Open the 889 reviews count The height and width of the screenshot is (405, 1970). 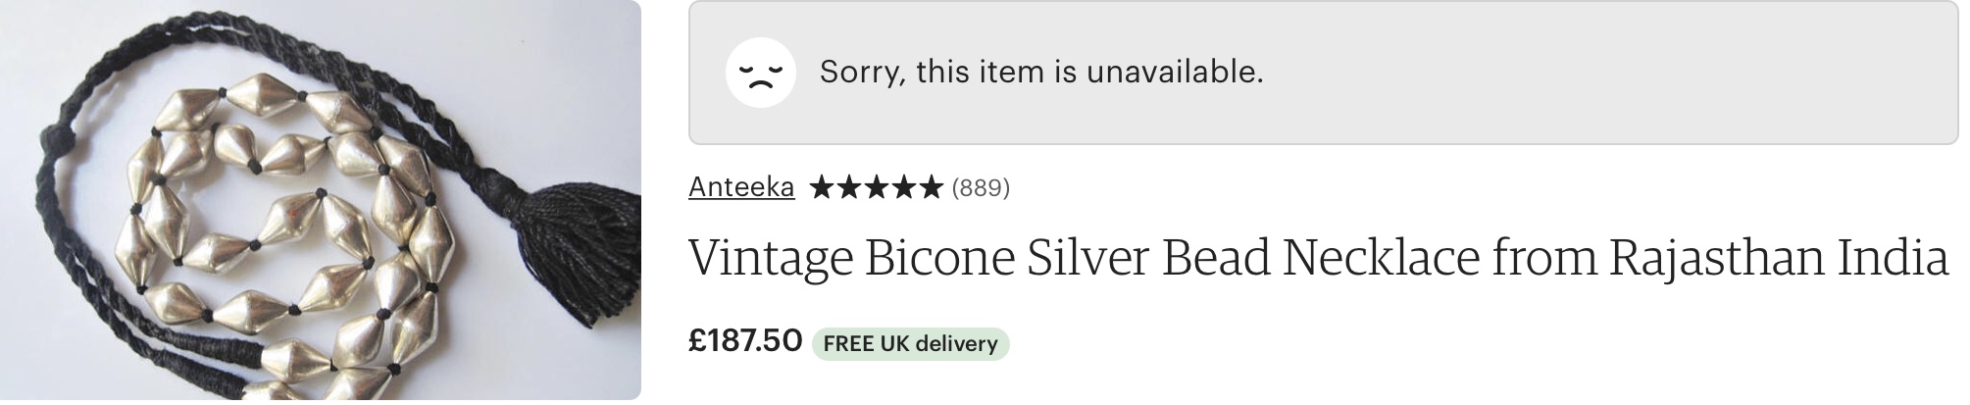click(981, 187)
